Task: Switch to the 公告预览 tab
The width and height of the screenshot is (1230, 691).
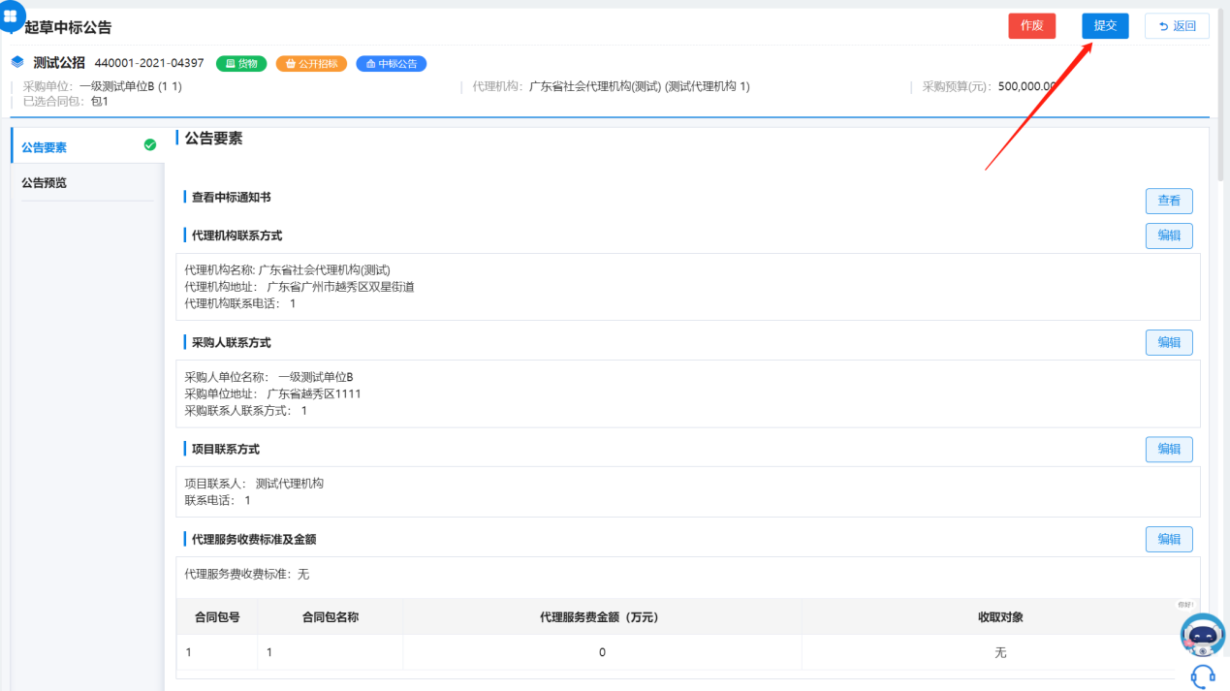Action: [x=45, y=183]
